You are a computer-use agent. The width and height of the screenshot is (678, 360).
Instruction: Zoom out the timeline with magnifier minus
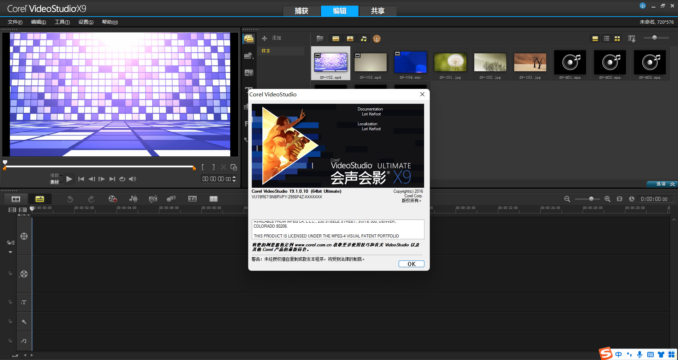[x=567, y=199]
